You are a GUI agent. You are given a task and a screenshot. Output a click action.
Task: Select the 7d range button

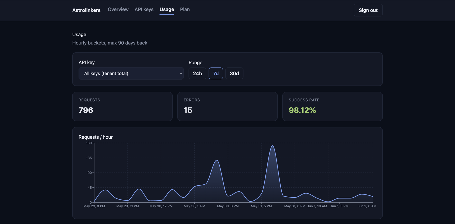pos(216,73)
